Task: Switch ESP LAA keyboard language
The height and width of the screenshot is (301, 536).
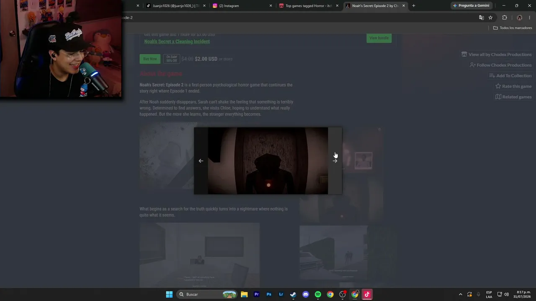Action: coord(489,294)
